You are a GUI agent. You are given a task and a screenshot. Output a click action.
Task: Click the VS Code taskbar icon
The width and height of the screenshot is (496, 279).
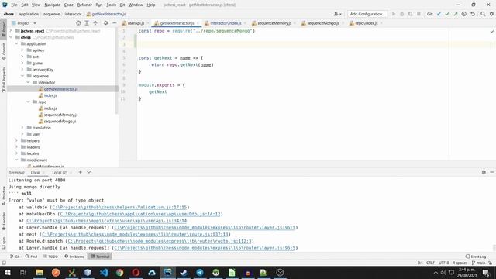[104, 272]
